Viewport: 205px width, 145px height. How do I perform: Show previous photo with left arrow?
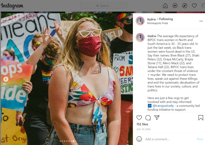click(x=6, y=79)
